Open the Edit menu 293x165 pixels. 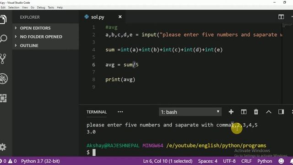click(3, 7)
